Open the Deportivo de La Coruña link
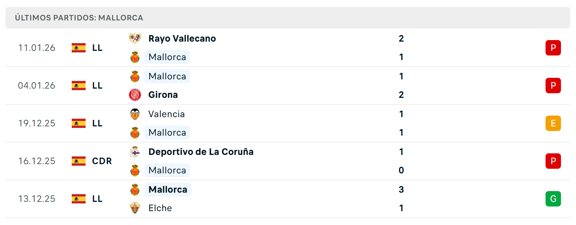This screenshot has width=576, height=225. point(201,152)
